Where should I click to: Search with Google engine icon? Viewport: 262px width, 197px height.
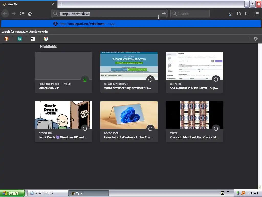pyautogui.click(x=46, y=39)
